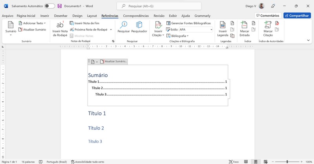Image resolution: width=314 pixels, height=164 pixels.
Task: Switch to the Design tab
Action: tap(77, 16)
